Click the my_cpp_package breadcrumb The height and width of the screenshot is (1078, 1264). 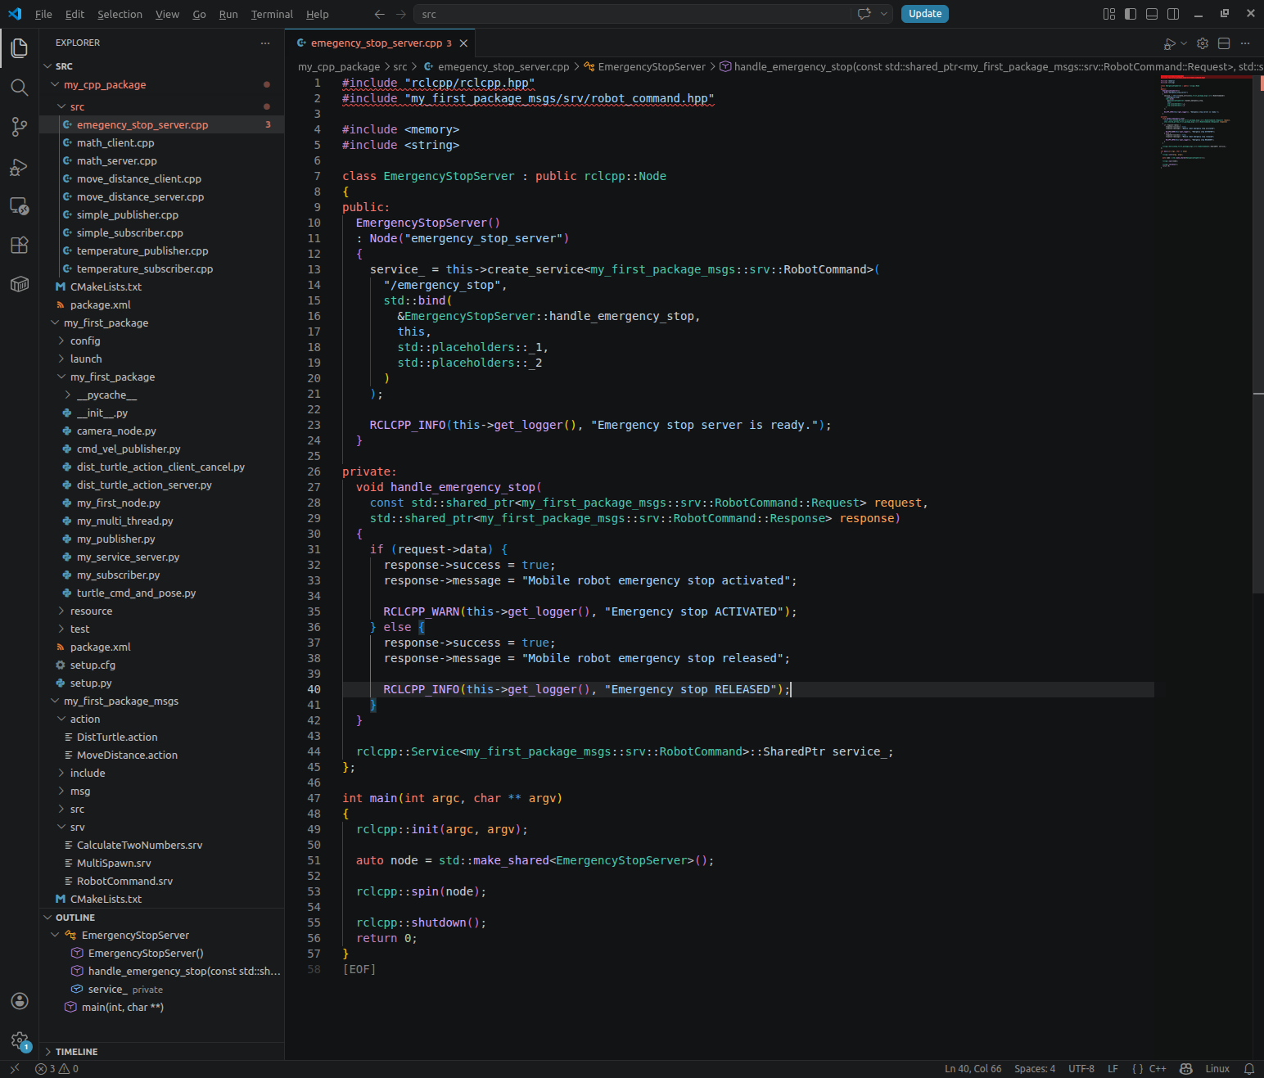[x=339, y=67]
